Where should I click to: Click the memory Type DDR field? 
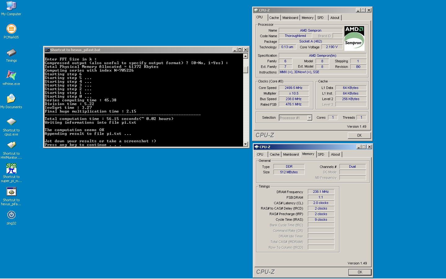(x=289, y=166)
